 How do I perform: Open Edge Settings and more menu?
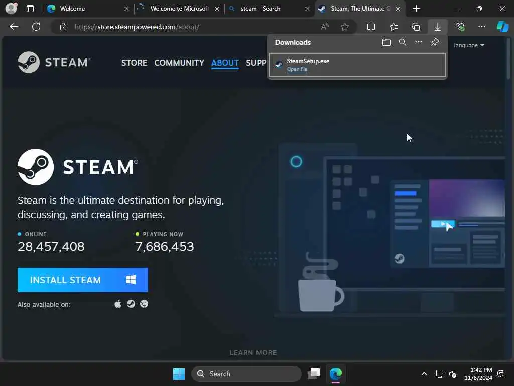click(481, 27)
